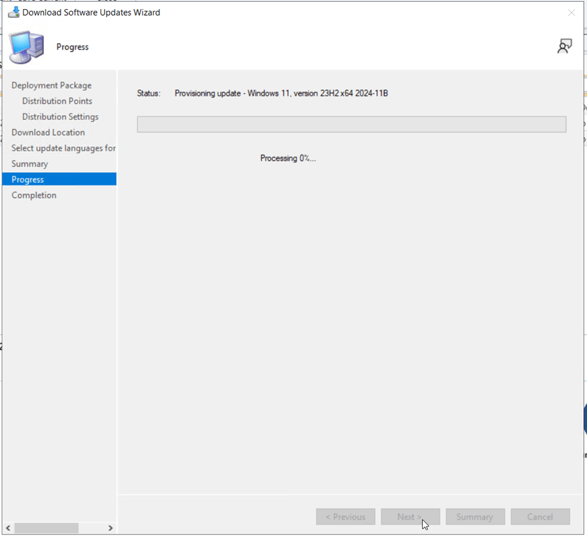Click the Summary button at bottom
The width and height of the screenshot is (587, 537).
click(x=474, y=517)
